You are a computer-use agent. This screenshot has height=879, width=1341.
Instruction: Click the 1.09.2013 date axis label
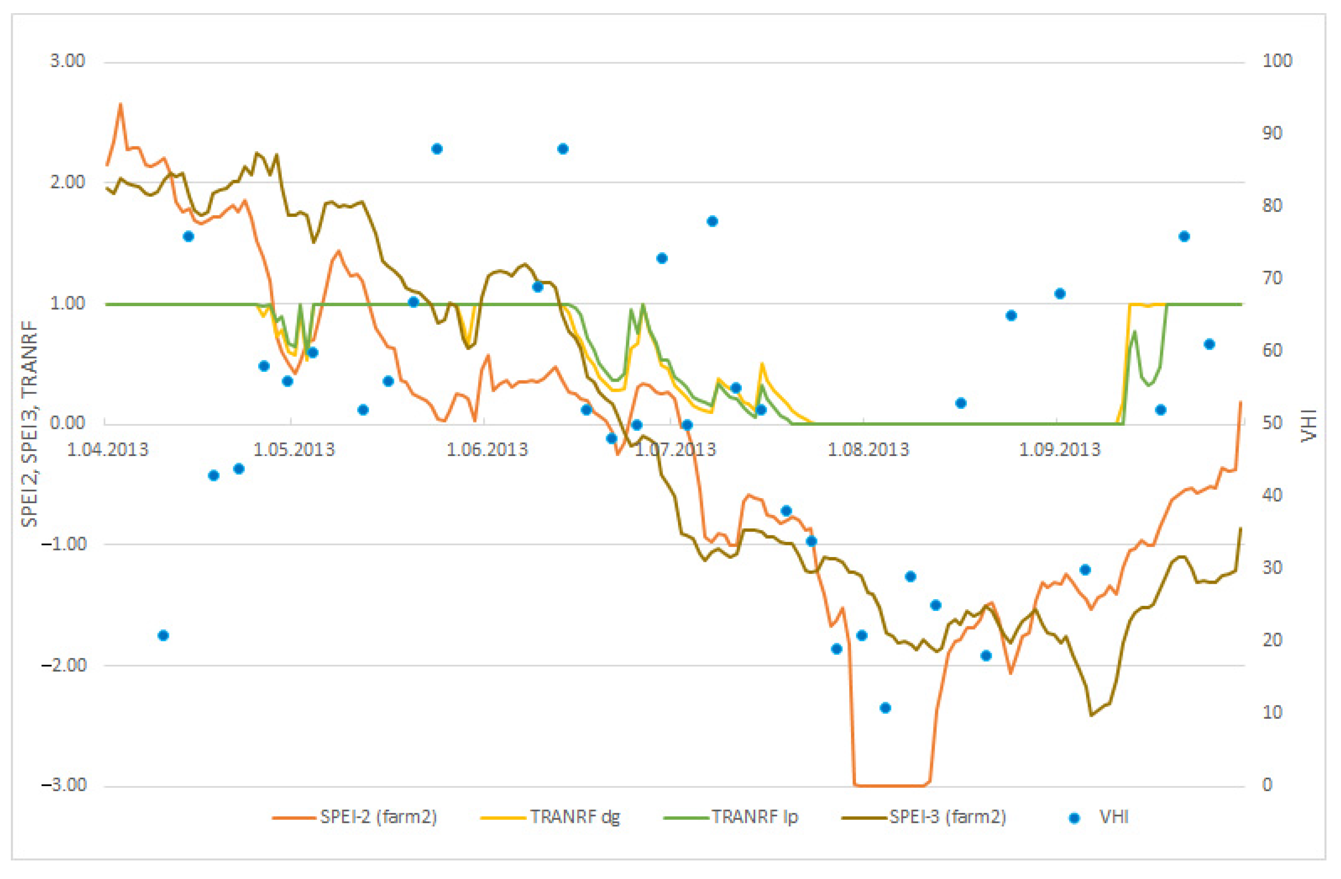1060,450
